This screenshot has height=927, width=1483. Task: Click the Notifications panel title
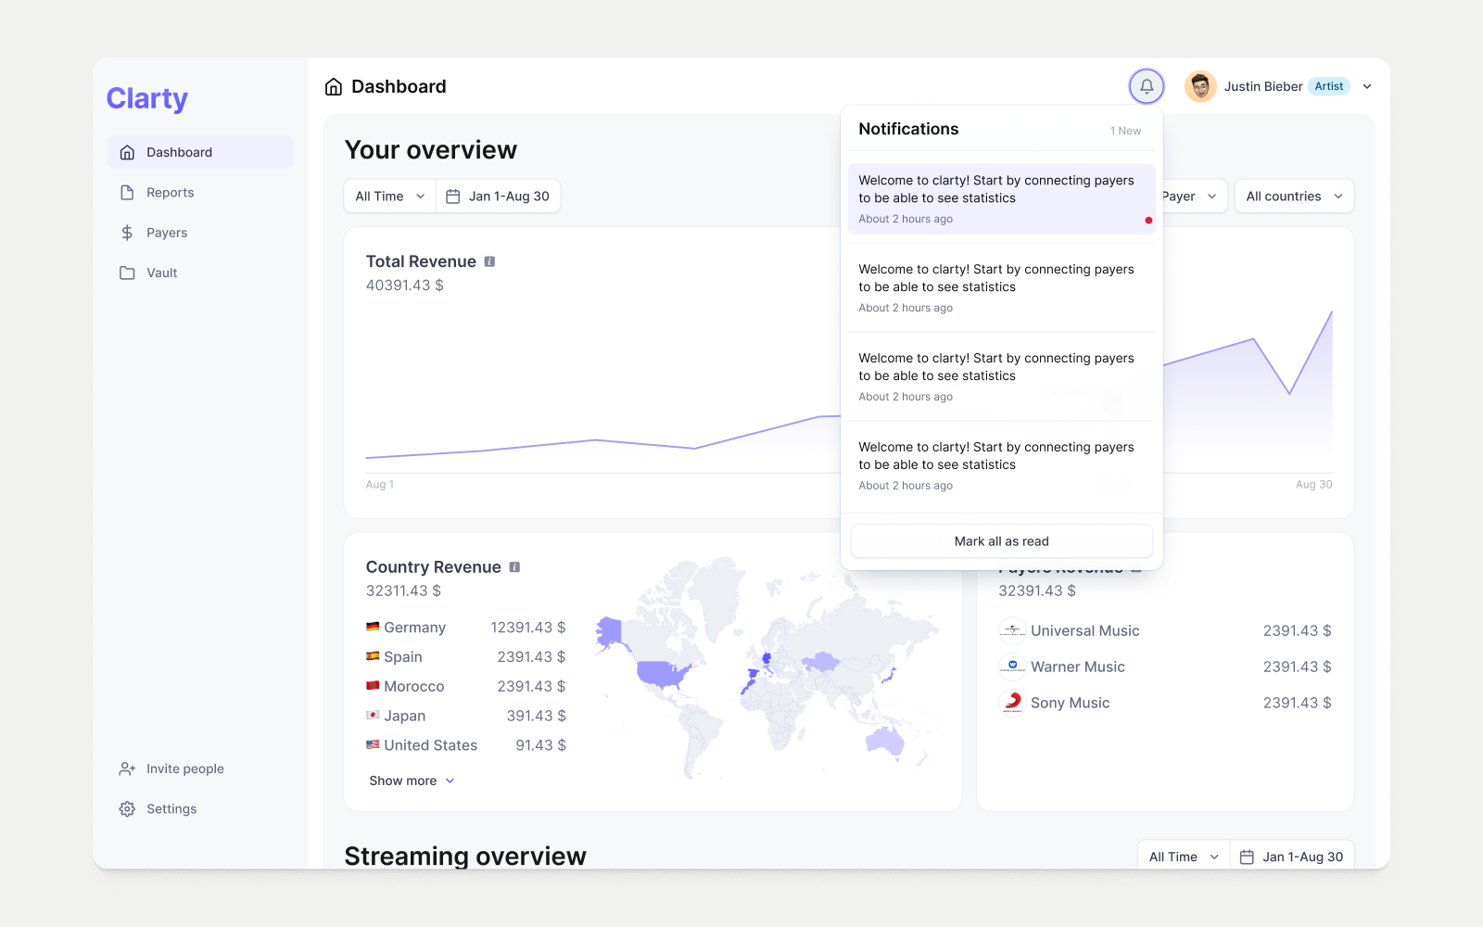point(908,129)
